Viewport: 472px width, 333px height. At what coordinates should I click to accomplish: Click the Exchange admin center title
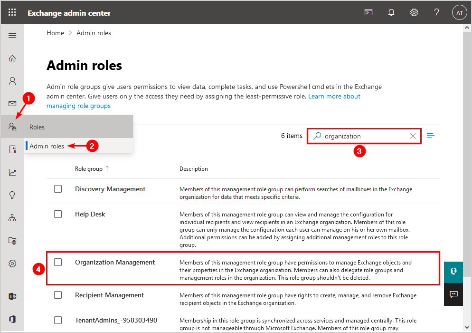(x=69, y=13)
